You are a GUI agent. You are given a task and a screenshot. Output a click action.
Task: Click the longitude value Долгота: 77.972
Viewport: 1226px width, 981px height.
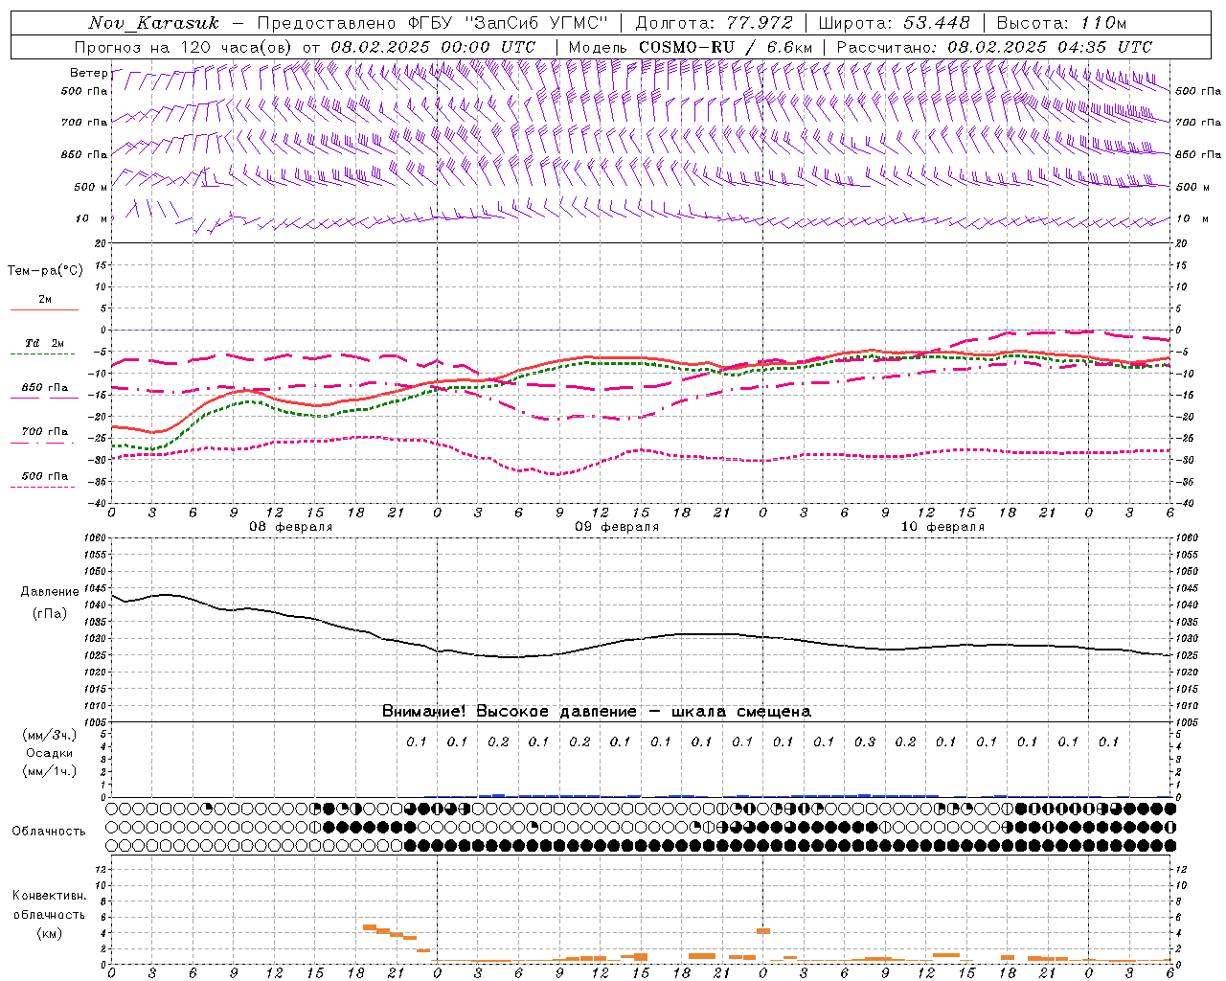click(x=715, y=23)
